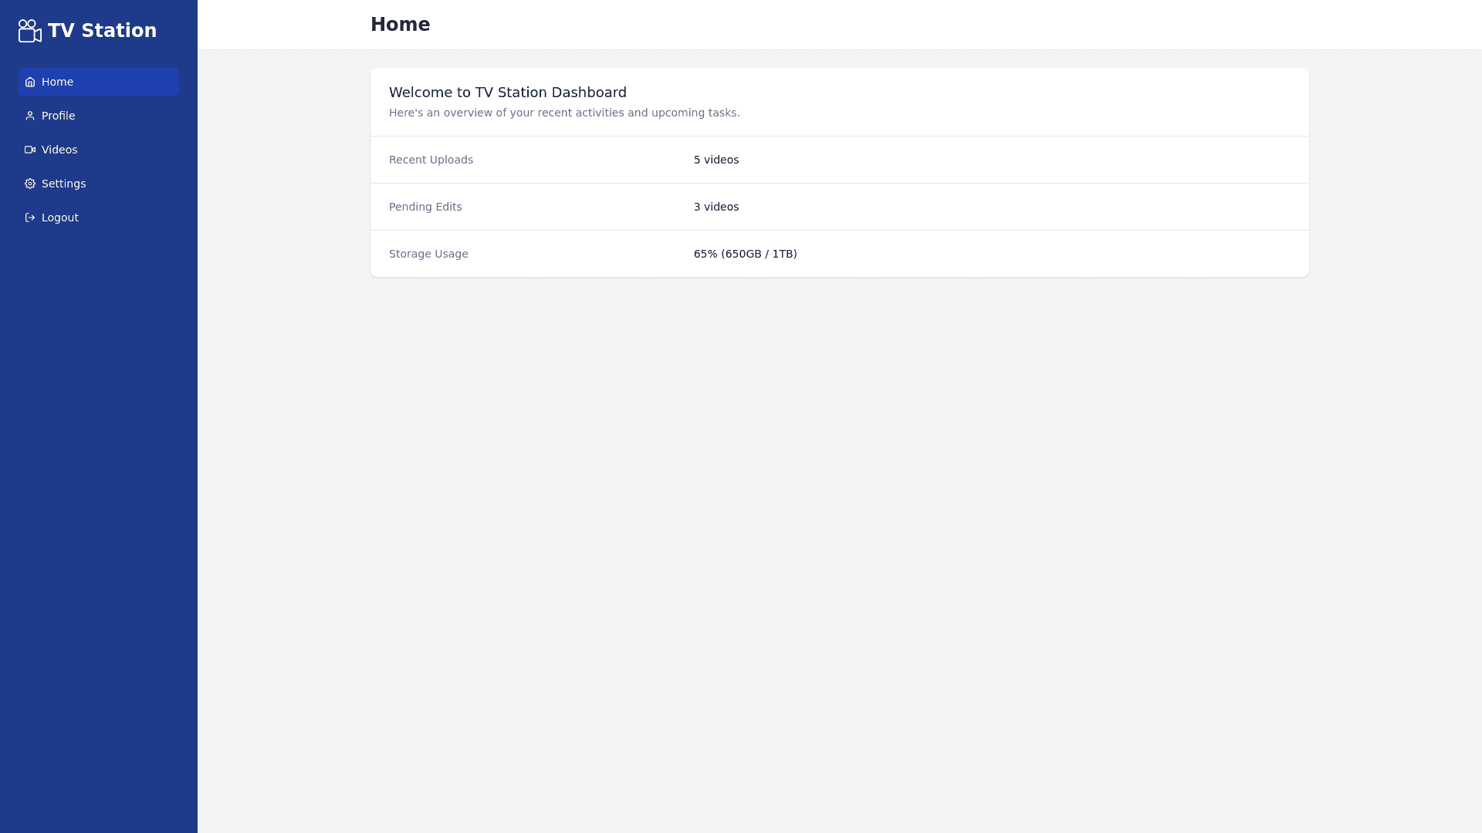This screenshot has width=1482, height=833.
Task: Click the TV Station brand title
Action: [102, 31]
